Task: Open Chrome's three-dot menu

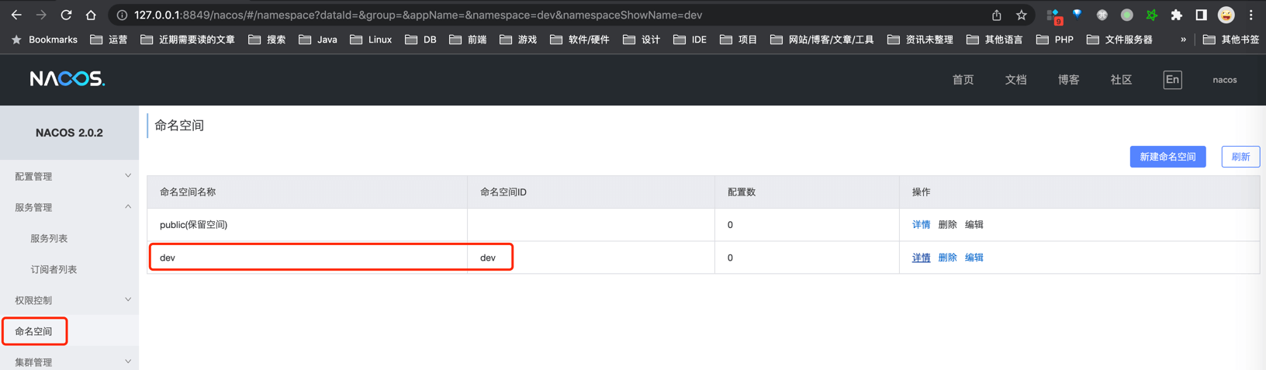Action: tap(1250, 15)
